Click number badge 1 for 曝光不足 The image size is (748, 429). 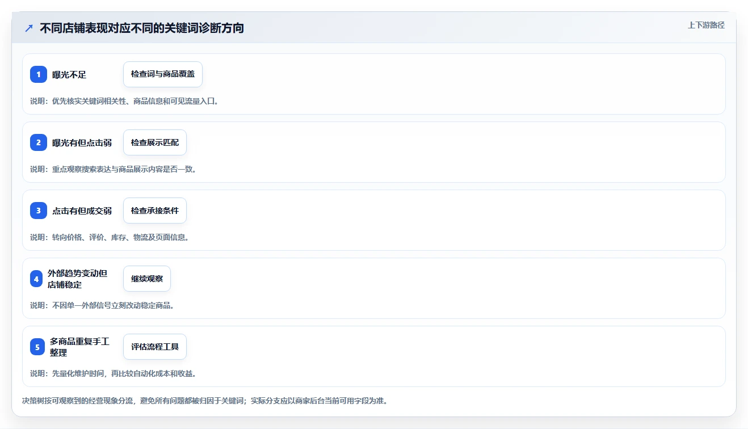click(39, 74)
